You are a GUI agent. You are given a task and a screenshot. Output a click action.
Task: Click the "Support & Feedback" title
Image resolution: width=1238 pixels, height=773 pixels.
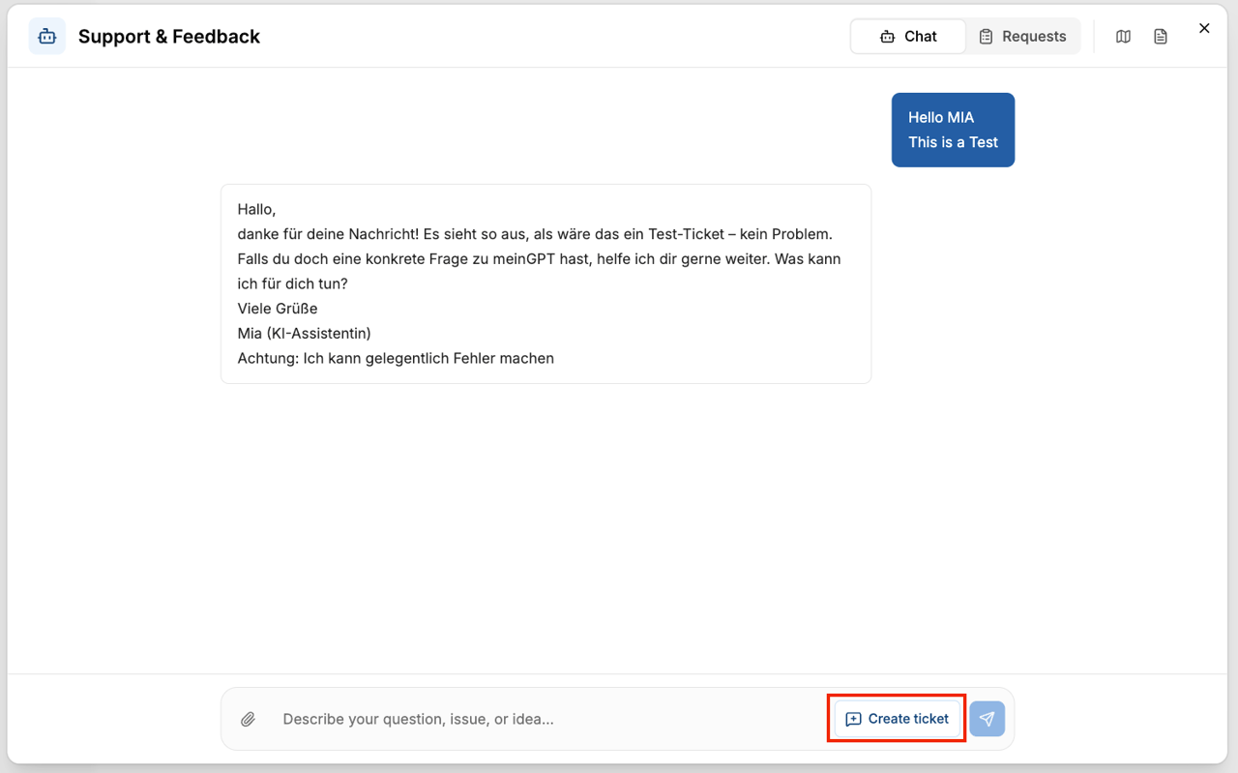(x=169, y=37)
